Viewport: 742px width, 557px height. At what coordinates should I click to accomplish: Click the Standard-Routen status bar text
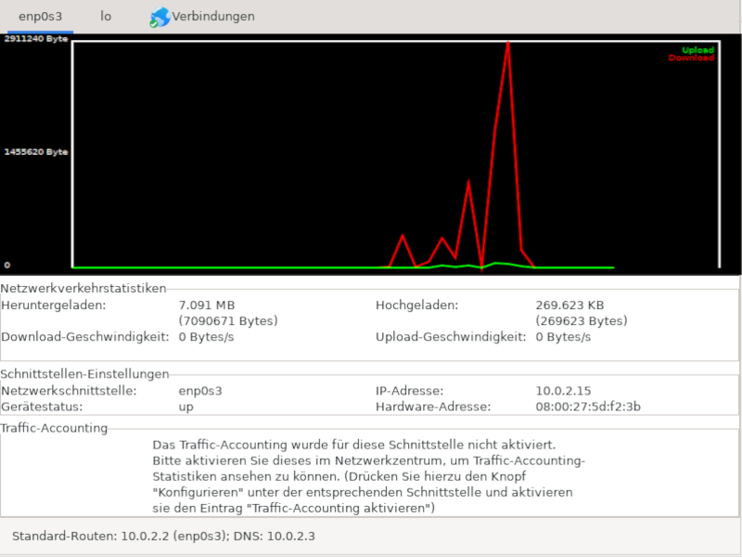coord(163,537)
